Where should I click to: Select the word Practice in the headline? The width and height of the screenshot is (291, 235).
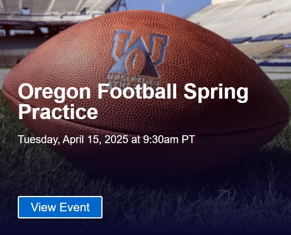click(58, 112)
